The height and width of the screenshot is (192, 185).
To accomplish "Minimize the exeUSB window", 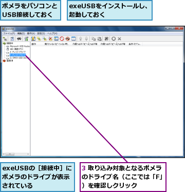I will tap(168, 28).
